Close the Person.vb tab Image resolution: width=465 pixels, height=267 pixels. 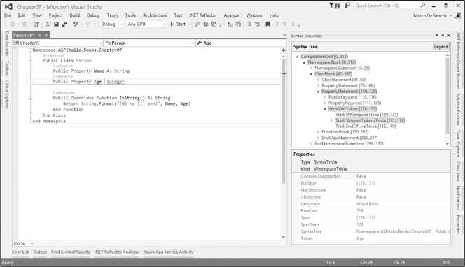(x=46, y=35)
